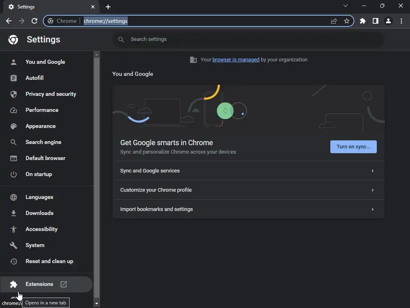Screen dimensions: 410x308
Task: Close the Settings tab
Action: (93, 7)
